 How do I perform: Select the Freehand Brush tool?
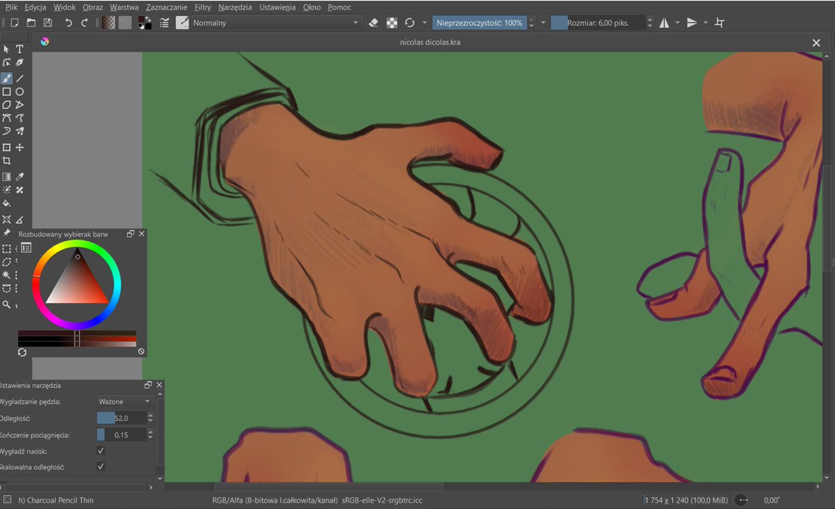click(x=6, y=79)
